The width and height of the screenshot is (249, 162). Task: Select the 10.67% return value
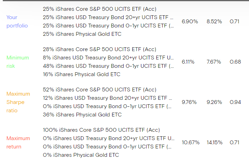(x=191, y=143)
